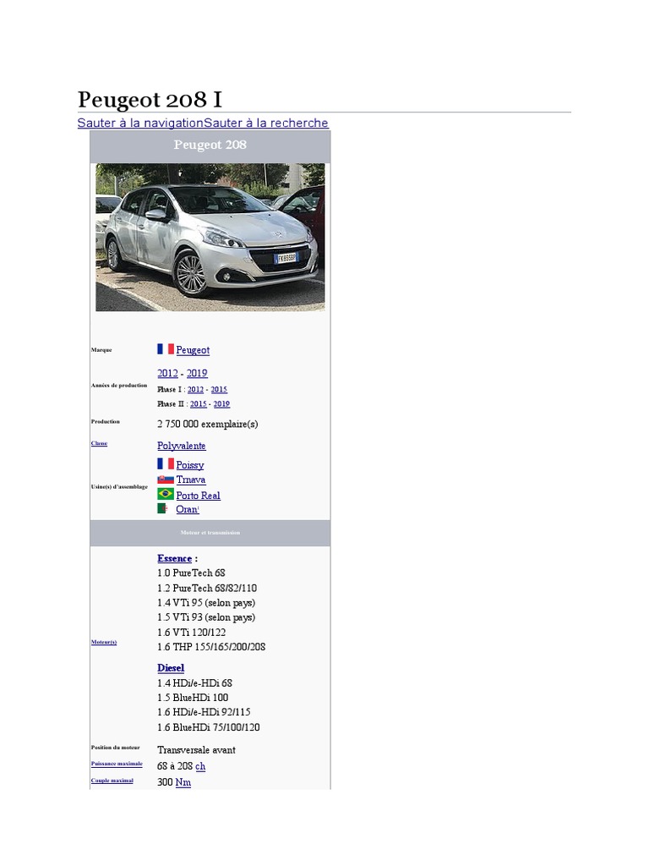Open the 'Classe' label link

click(x=100, y=443)
